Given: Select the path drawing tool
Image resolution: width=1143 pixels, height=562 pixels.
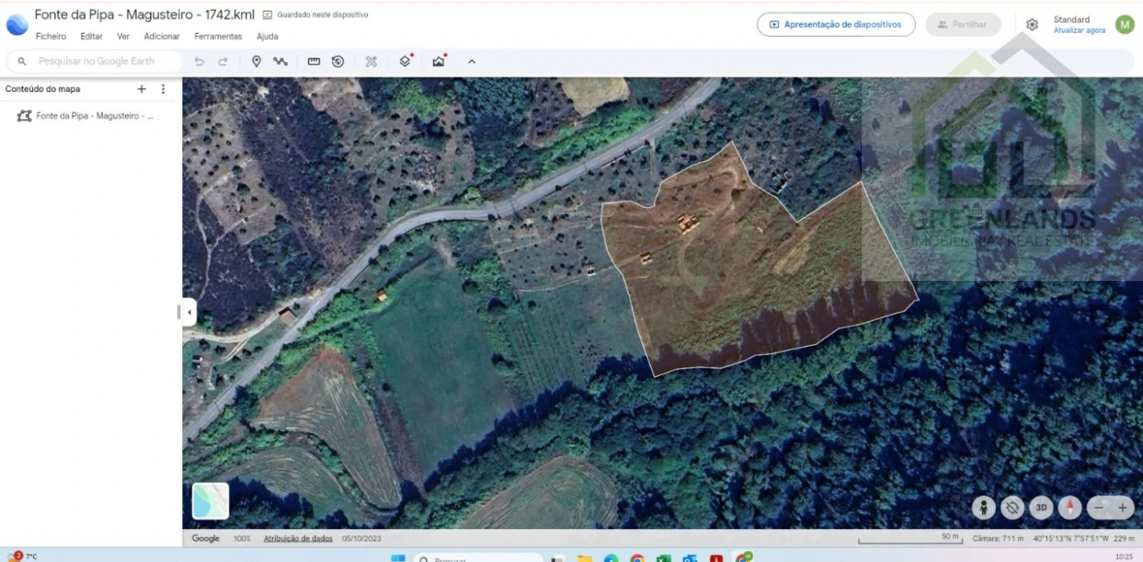Looking at the screenshot, I should [x=279, y=61].
